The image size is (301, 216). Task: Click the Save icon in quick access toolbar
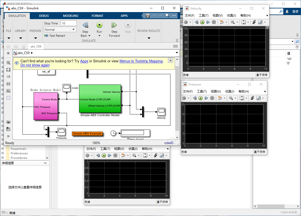click(x=148, y=16)
